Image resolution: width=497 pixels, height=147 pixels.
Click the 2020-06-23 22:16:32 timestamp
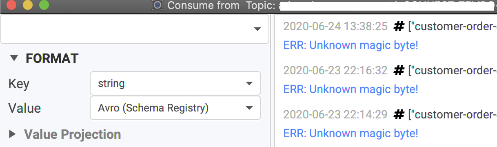[335, 71]
